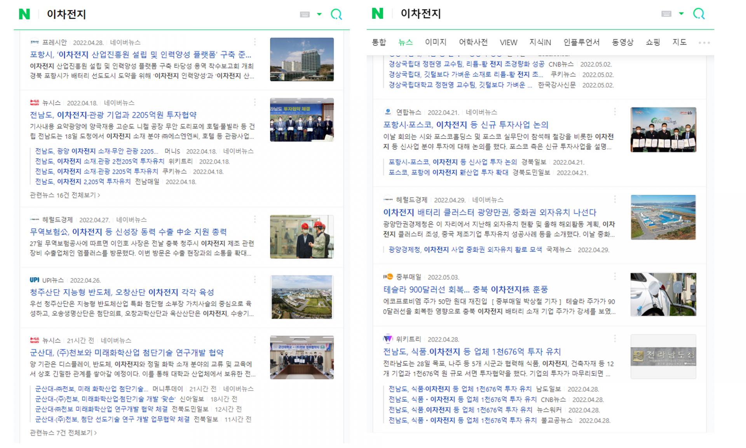Switch to the 이미지 tab
Viewport: 746px width, 448px height.
click(x=436, y=42)
